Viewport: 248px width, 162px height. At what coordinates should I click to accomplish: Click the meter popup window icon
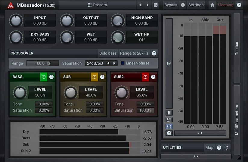(x=169, y=120)
